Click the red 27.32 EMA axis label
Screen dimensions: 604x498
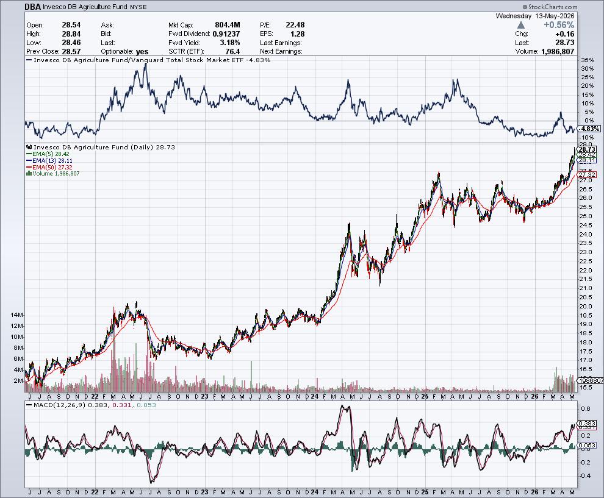(x=587, y=175)
